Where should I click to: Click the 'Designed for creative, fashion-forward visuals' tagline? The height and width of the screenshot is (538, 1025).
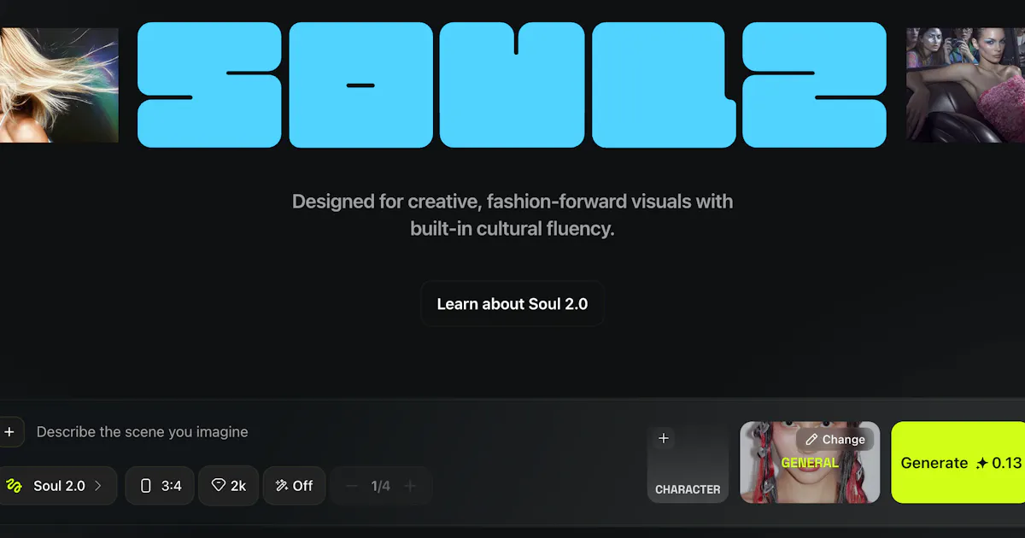click(512, 215)
